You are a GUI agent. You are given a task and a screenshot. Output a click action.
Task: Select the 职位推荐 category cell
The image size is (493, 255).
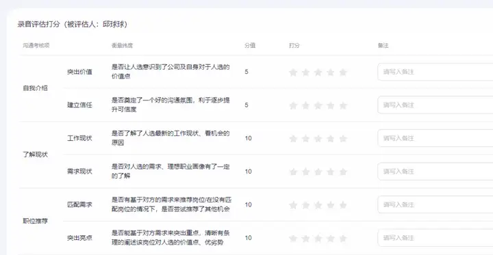(35, 222)
